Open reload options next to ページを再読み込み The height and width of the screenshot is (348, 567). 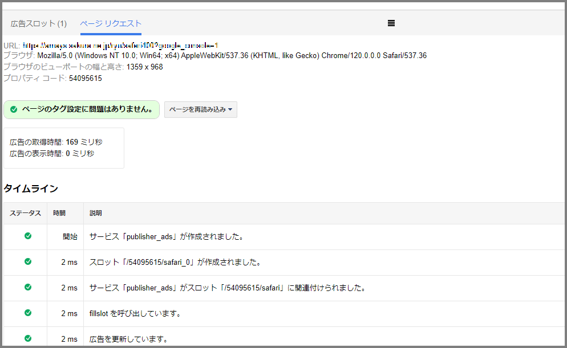230,109
